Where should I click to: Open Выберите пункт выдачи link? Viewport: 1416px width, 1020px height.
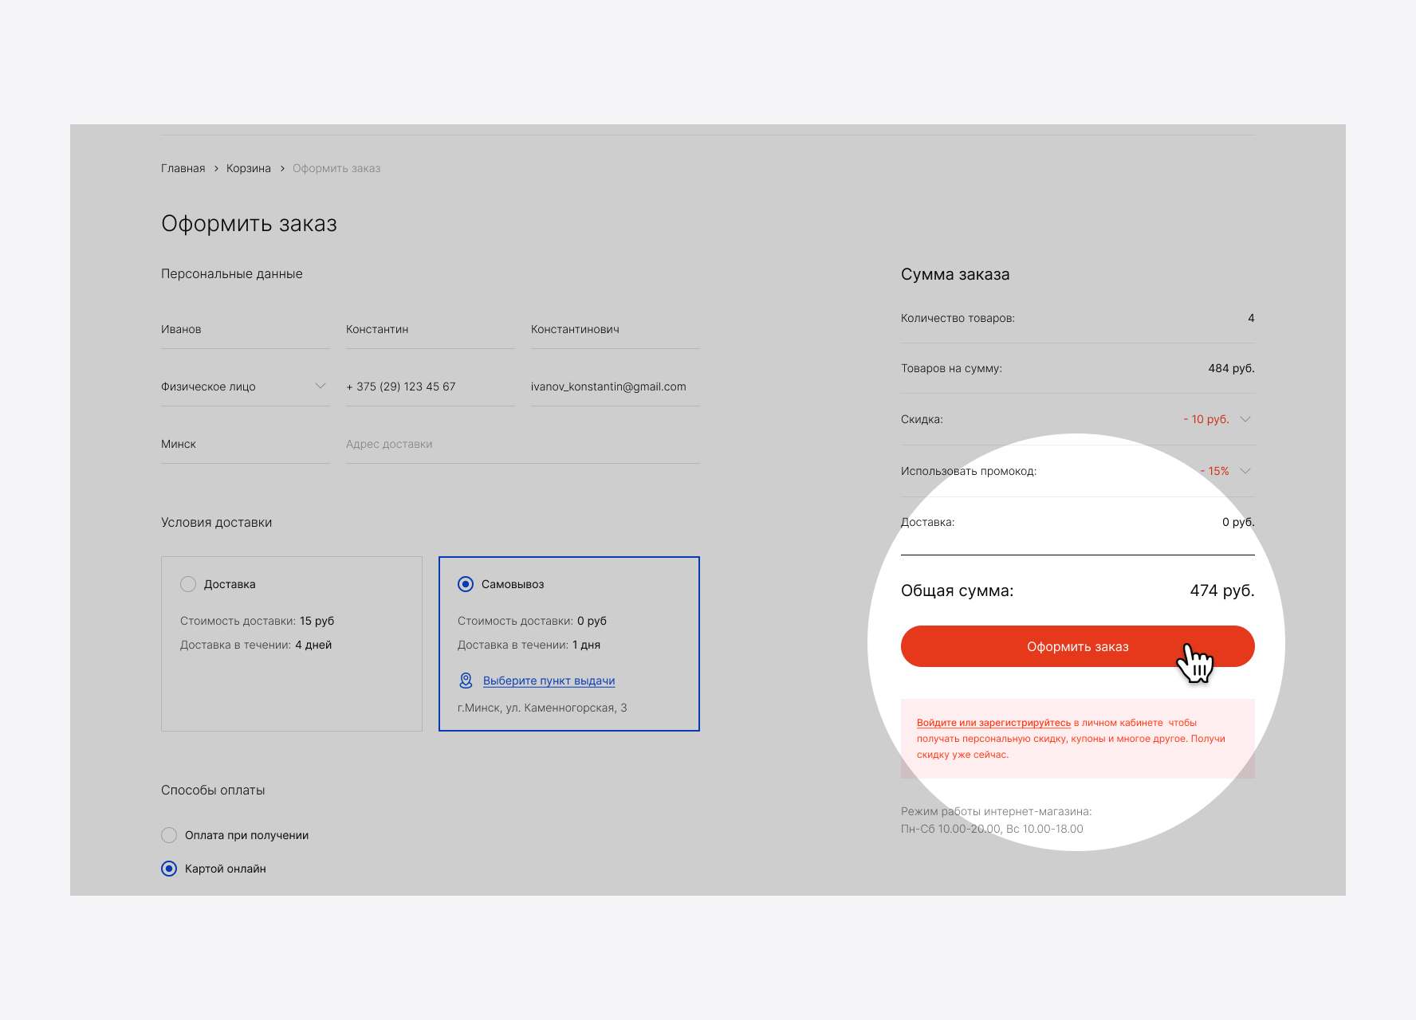[549, 681]
